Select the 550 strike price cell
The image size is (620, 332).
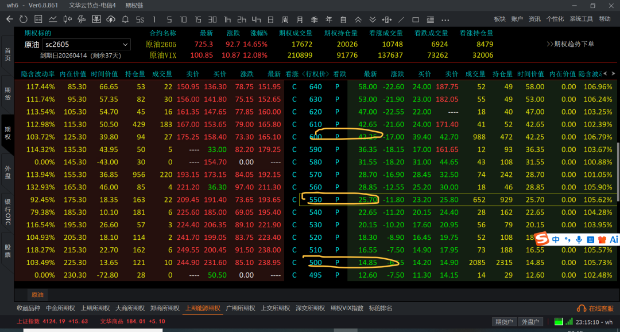pos(315,200)
